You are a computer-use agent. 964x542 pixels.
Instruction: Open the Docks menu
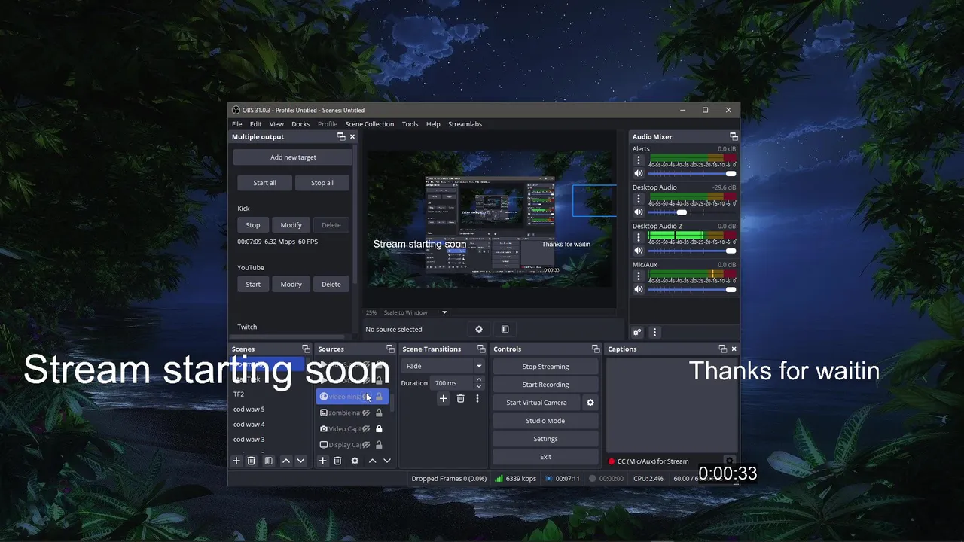[300, 124]
